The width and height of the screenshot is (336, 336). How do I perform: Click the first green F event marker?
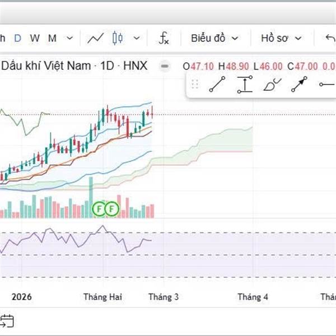click(x=99, y=208)
